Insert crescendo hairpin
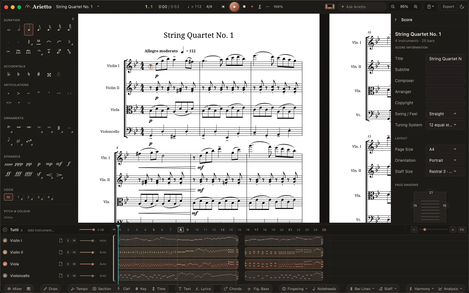469x293 pixels. coord(49,175)
